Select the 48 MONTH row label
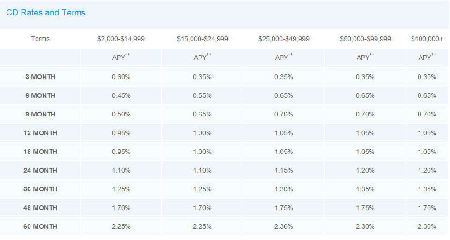 [40, 208]
